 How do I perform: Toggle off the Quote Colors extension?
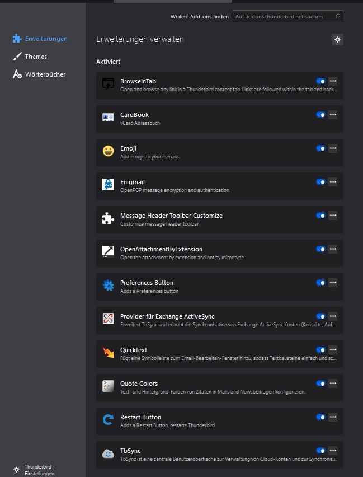320,384
